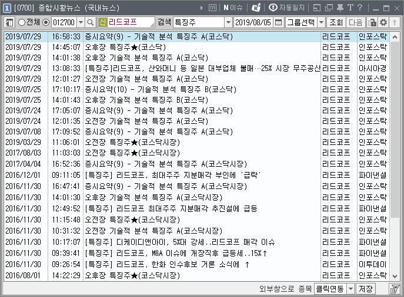Click the magnifier stock search icon

pyautogui.click(x=90, y=23)
